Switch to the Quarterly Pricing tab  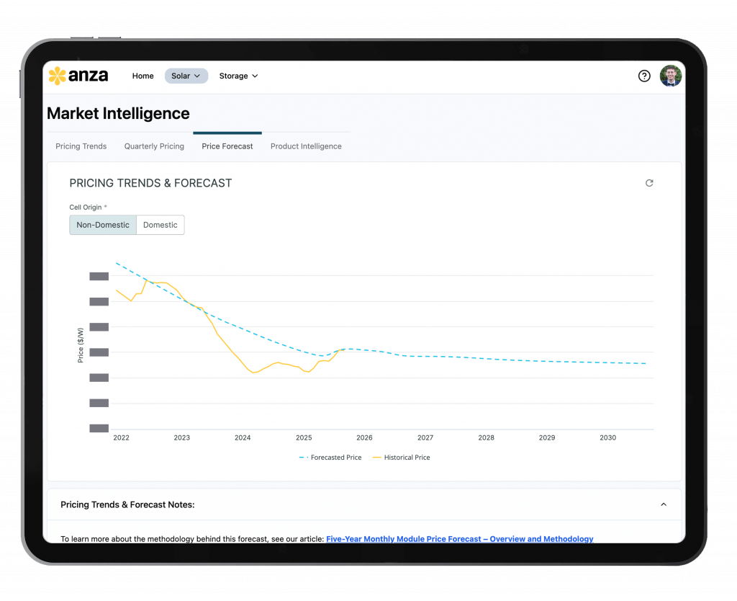tap(154, 146)
